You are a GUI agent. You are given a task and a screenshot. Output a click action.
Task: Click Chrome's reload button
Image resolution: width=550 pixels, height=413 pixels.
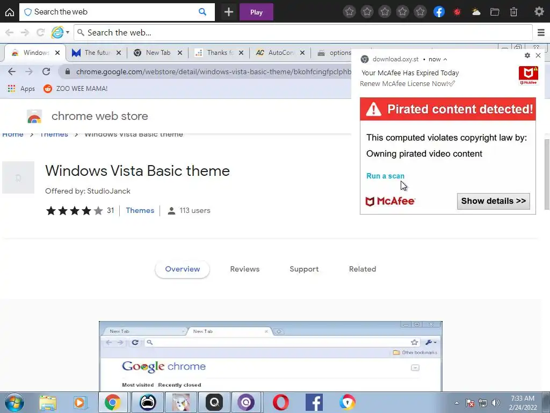click(46, 72)
